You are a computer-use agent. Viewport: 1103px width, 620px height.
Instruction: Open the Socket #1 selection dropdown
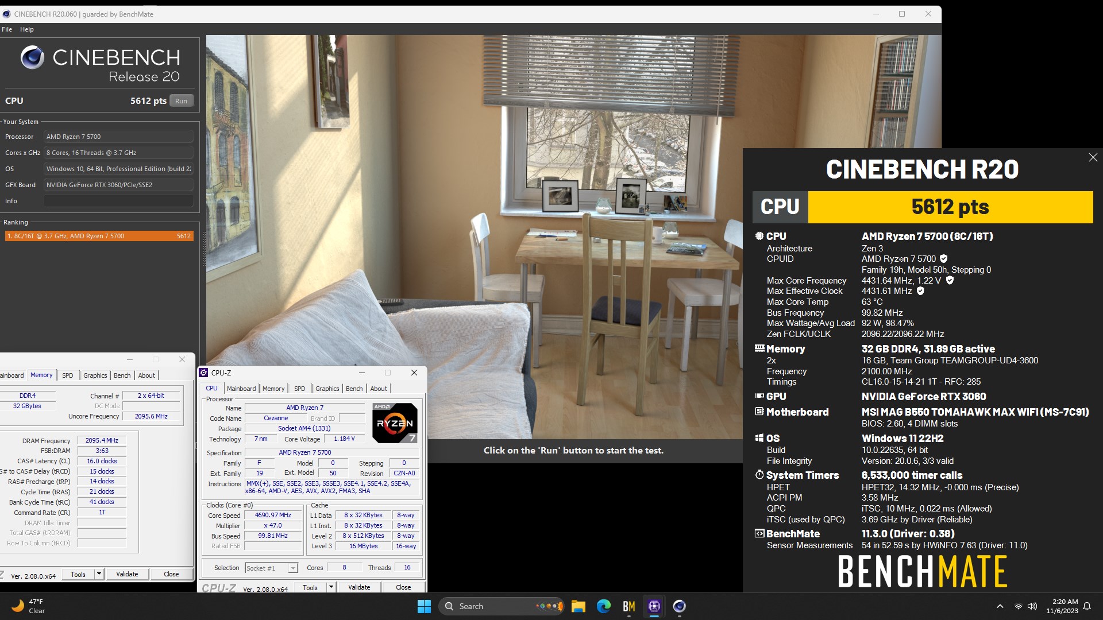(271, 568)
